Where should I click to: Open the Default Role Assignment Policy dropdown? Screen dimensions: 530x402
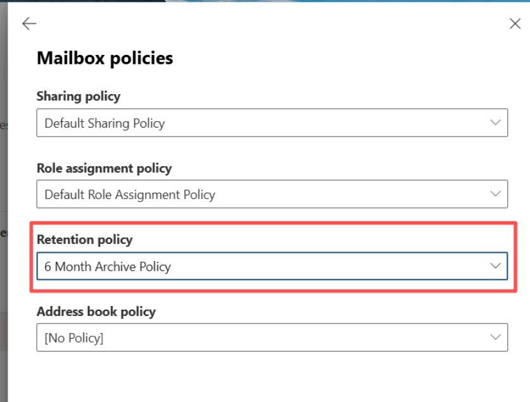[x=253, y=195]
